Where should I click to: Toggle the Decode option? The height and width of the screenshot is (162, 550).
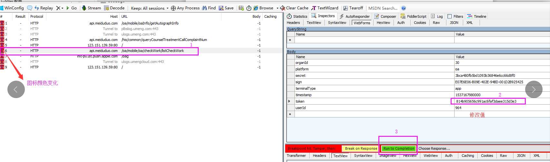[x=114, y=8]
